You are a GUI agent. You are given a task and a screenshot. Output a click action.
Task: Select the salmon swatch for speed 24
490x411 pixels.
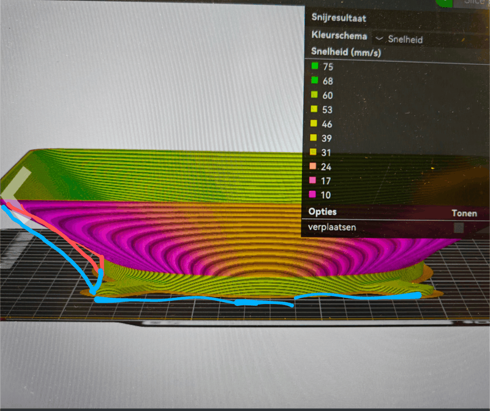pos(313,166)
